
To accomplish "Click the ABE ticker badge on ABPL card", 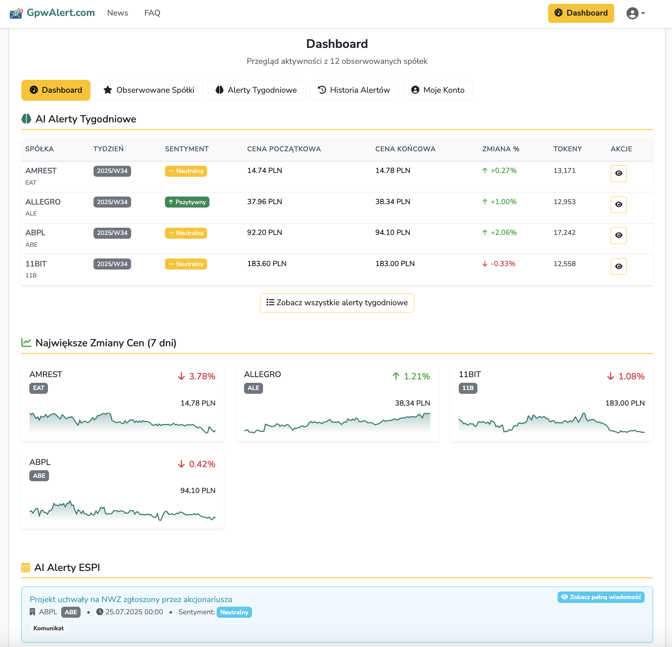I will point(39,476).
